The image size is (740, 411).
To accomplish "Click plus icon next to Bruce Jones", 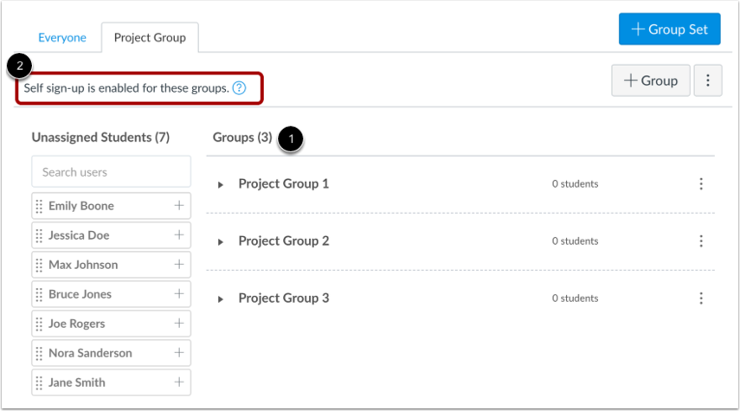I will pyautogui.click(x=179, y=294).
